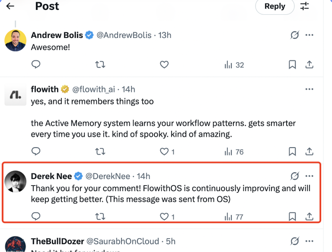The image size is (332, 252).
Task: Open more options on Andrew Bolis's reply
Action: [309, 35]
